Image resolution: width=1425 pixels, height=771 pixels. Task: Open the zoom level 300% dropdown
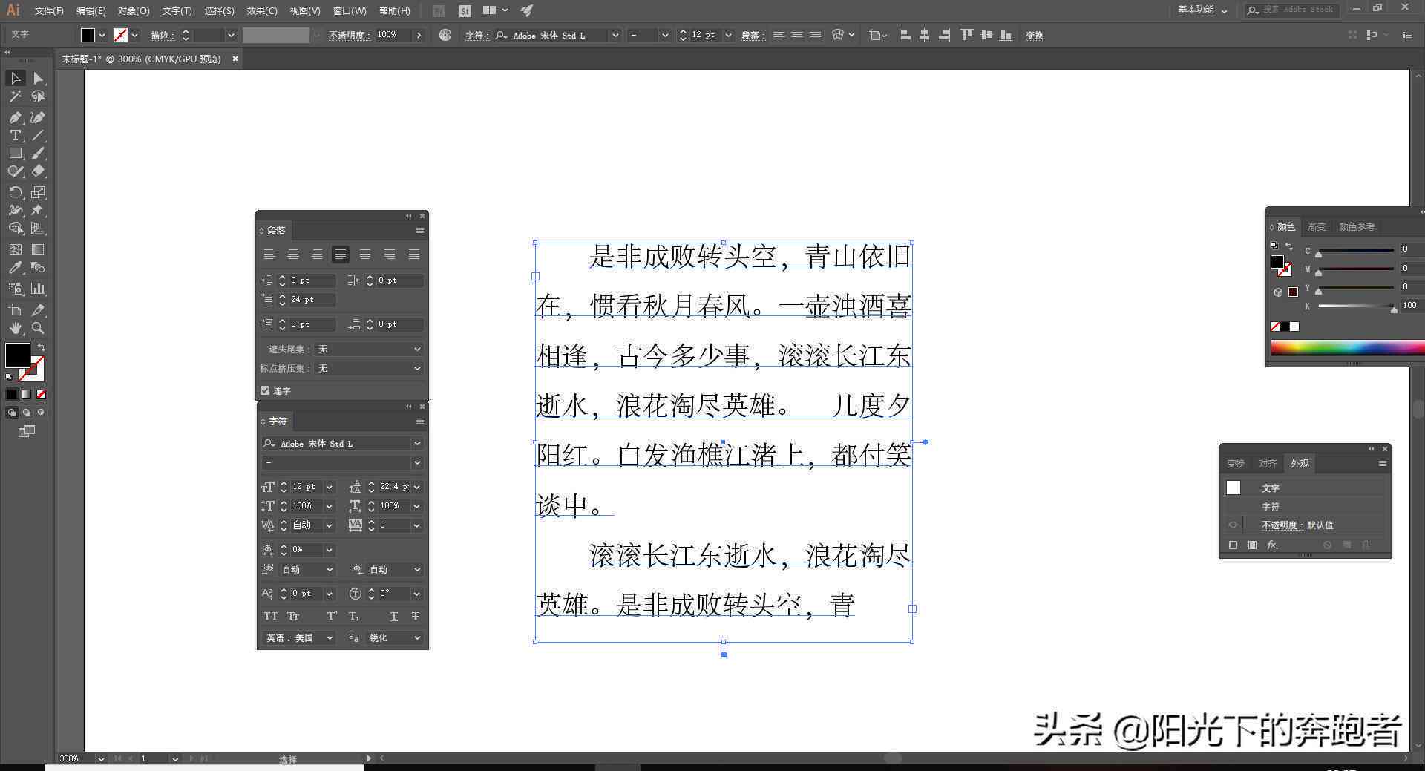pos(101,758)
